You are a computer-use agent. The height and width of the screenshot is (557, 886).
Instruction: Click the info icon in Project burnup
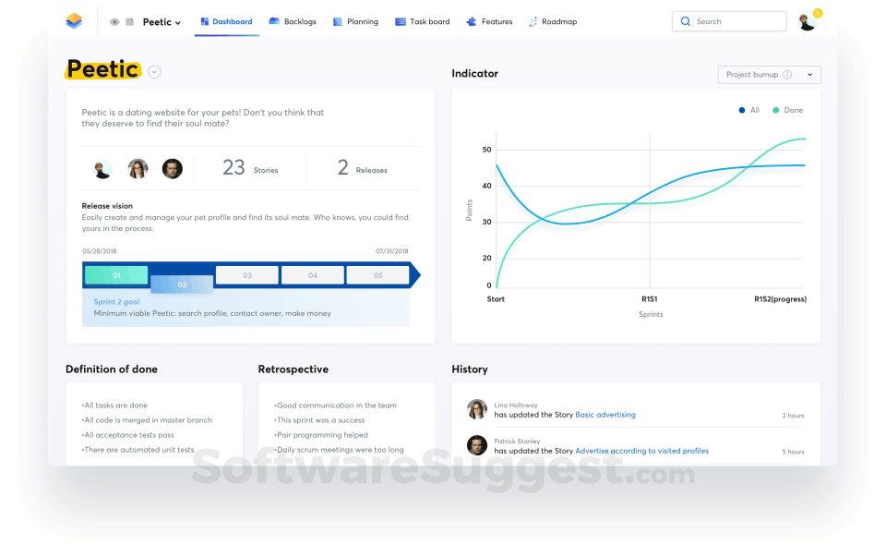click(x=787, y=75)
